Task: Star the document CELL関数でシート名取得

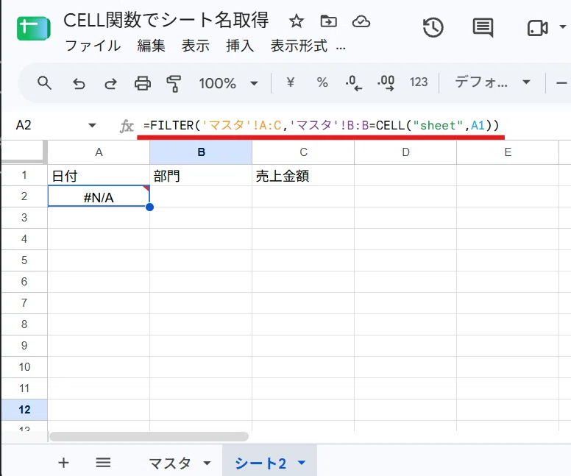Action: (296, 21)
